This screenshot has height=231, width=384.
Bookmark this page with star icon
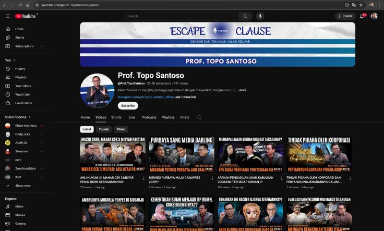point(361,5)
